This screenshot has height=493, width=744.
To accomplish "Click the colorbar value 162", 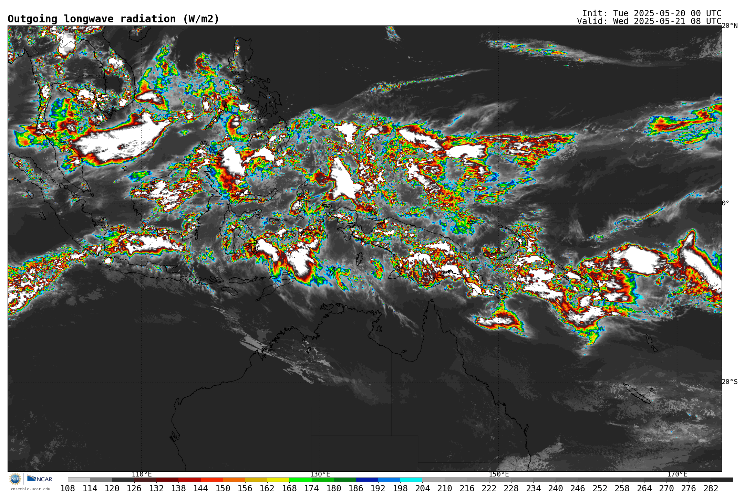I will point(267,489).
